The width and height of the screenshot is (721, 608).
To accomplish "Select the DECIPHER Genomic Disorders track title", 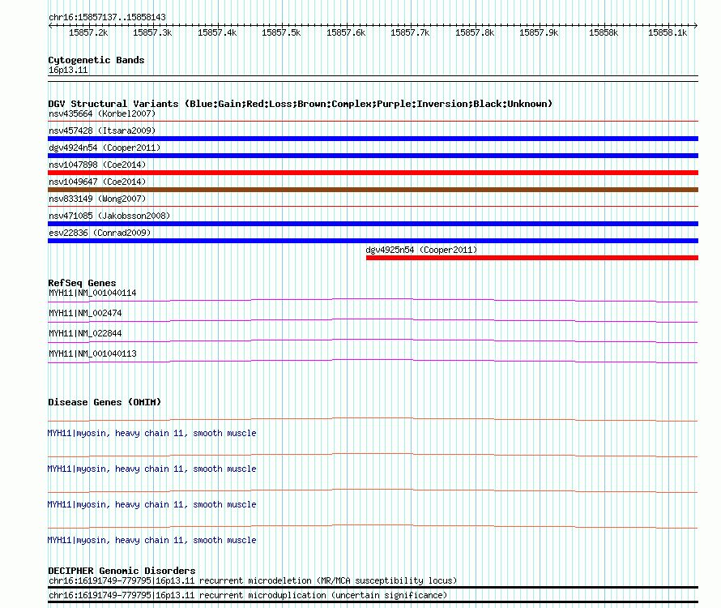I will 122,571.
